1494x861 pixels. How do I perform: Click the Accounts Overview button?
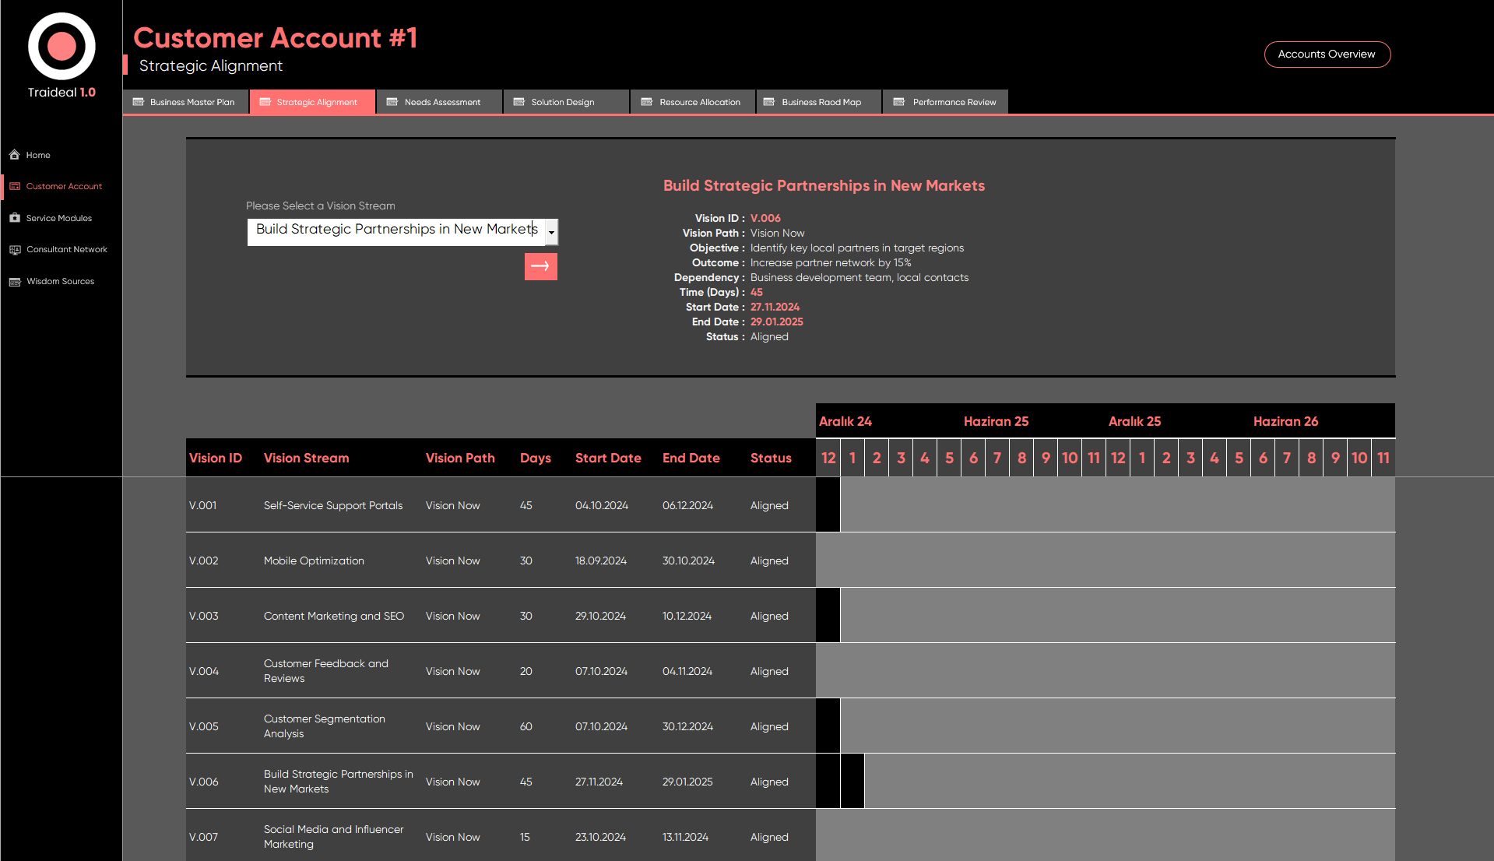click(1327, 54)
